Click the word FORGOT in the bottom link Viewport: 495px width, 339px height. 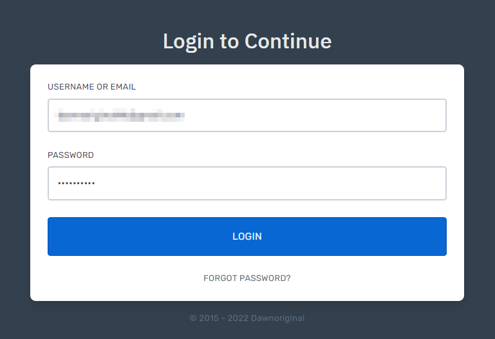[220, 278]
